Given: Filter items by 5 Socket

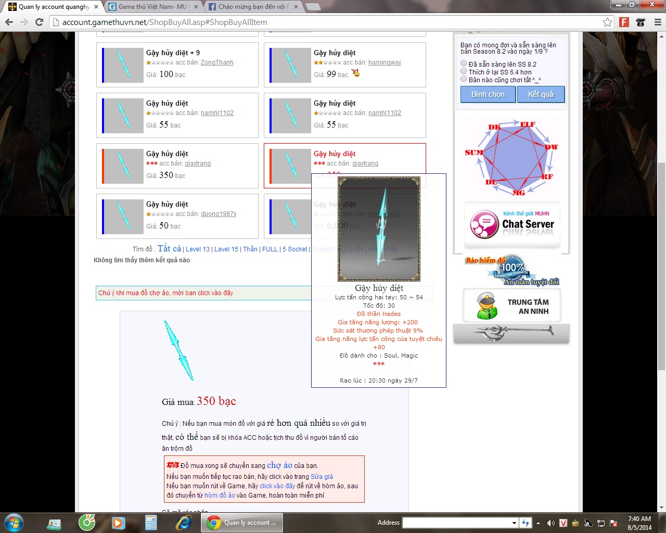Looking at the screenshot, I should coord(295,249).
